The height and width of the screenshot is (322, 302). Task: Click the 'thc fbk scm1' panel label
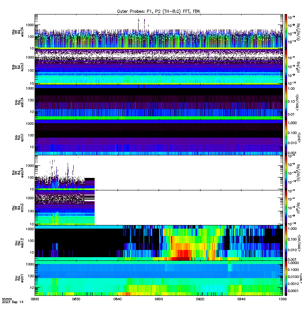pos(19,278)
